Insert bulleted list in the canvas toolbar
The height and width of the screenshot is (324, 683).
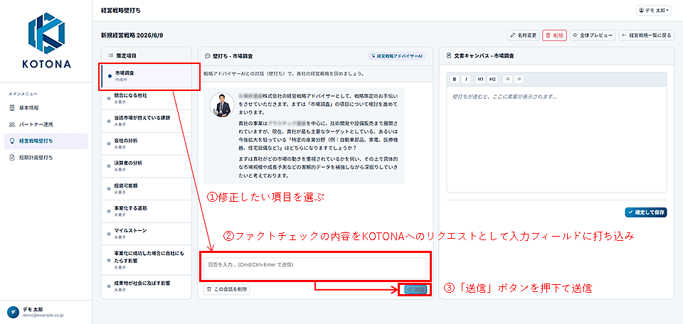pyautogui.click(x=507, y=80)
